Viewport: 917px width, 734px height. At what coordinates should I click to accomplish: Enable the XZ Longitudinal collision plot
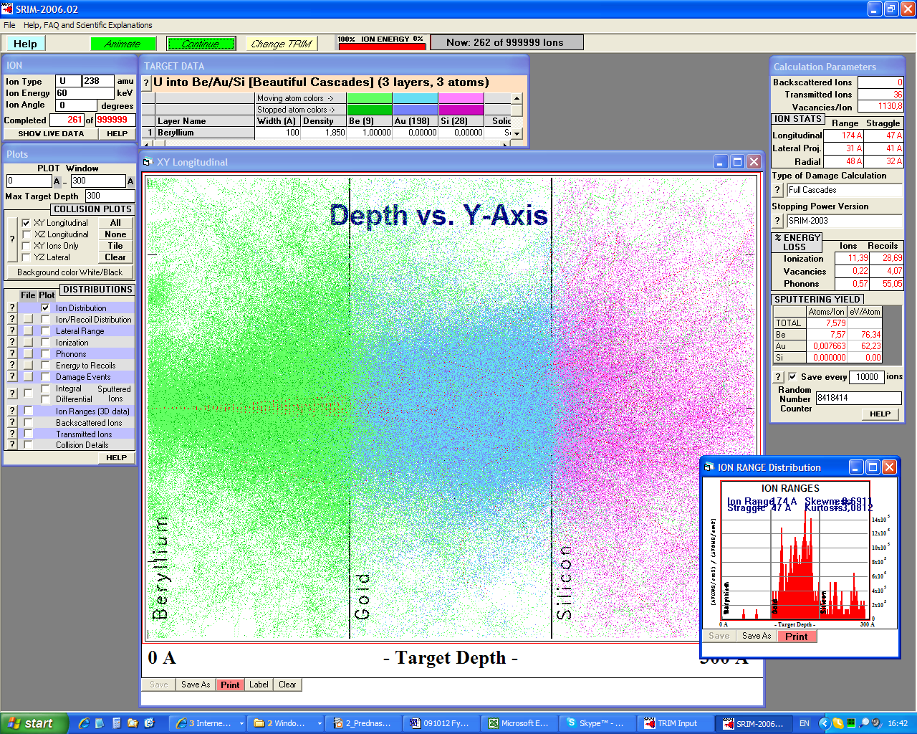pos(26,234)
